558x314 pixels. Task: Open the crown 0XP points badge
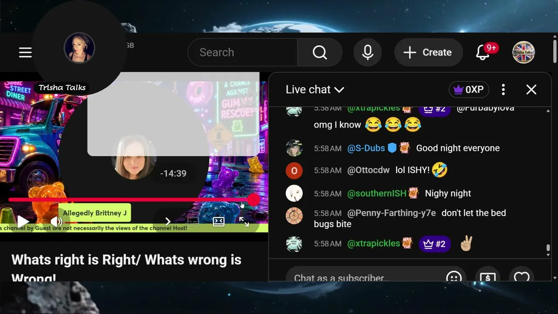[469, 89]
